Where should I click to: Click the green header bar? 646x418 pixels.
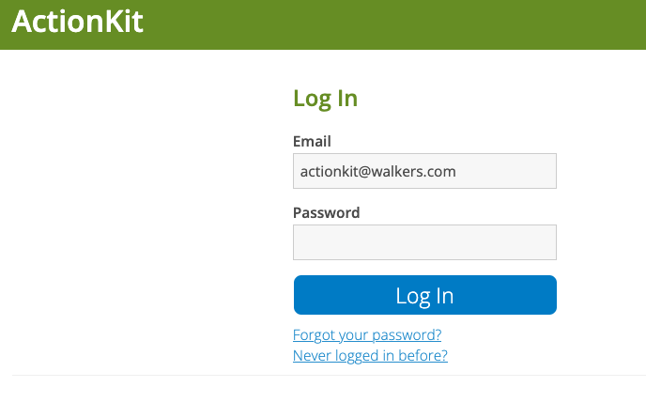click(376, 24)
